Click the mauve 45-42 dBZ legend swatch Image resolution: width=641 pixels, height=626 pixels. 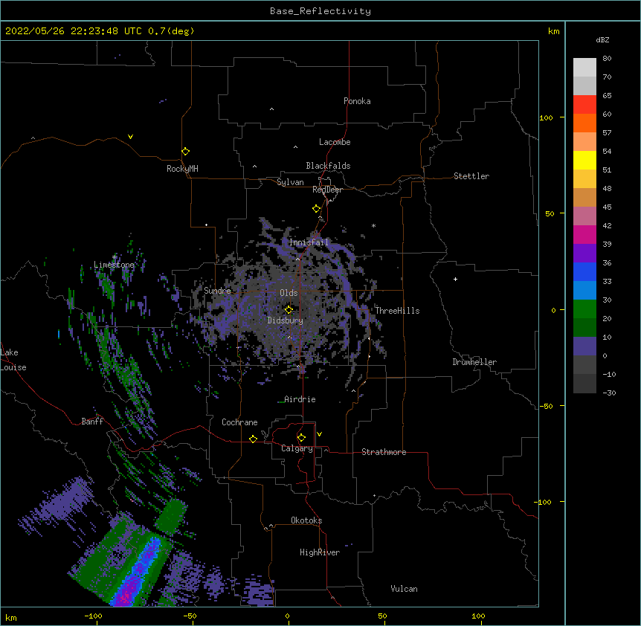tap(584, 216)
